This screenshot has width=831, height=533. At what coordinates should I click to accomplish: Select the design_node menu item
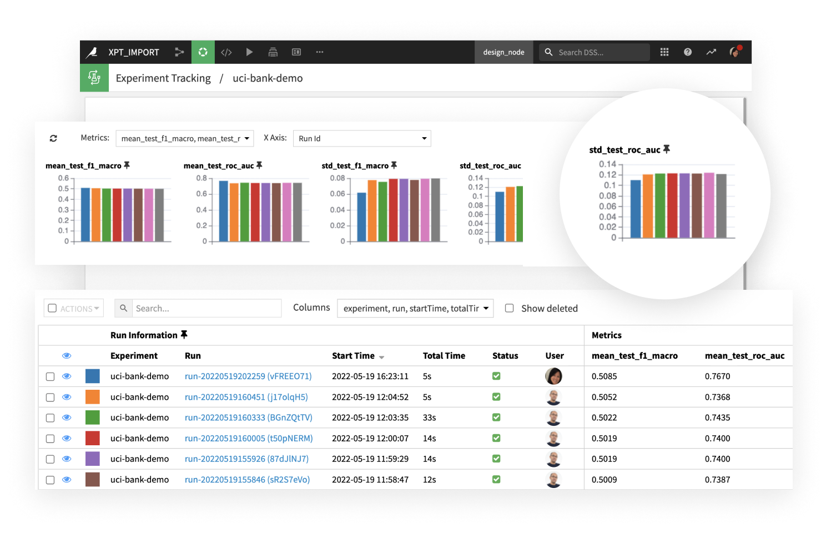click(503, 52)
